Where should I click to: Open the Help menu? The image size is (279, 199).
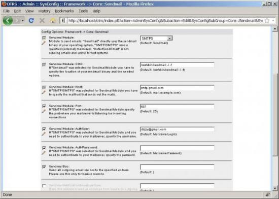[96, 11]
